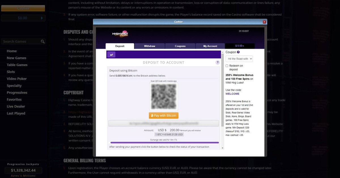
Task: Click the back arrow icon in purple bar
Action: [x=111, y=54]
